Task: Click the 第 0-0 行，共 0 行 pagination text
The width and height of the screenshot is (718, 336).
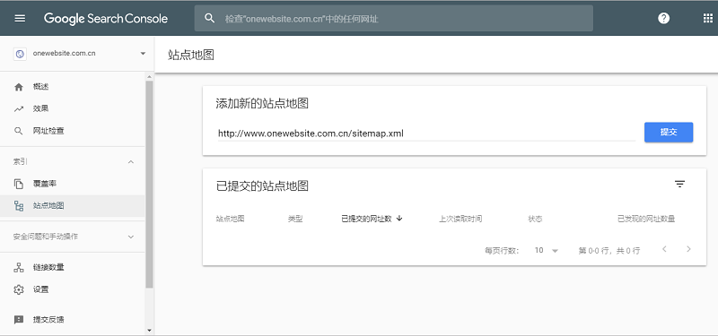Action: [609, 251]
